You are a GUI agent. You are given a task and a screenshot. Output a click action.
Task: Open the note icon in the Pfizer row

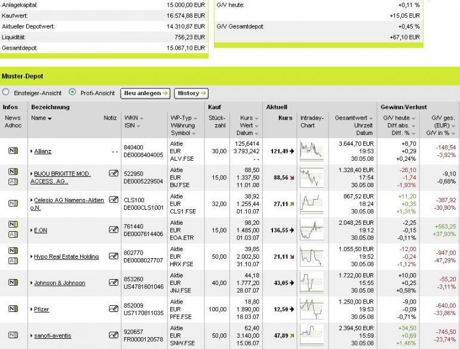[114, 309]
